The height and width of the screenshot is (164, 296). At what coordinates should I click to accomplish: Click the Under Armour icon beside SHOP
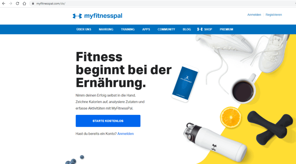(x=200, y=29)
